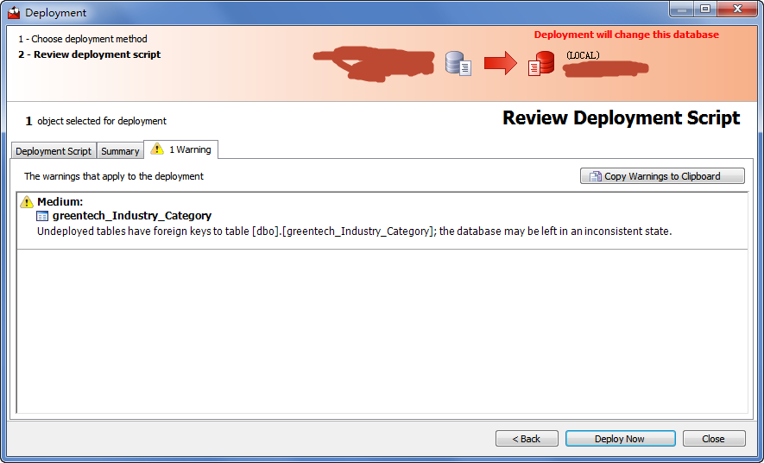Click the Close button at bottom right
Image resolution: width=764 pixels, height=463 pixels.
[x=714, y=439]
